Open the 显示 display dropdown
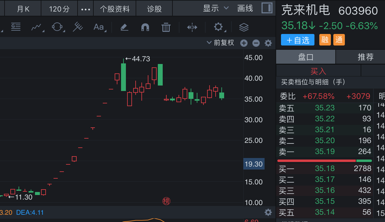This screenshot has height=222, width=385. click(216, 8)
